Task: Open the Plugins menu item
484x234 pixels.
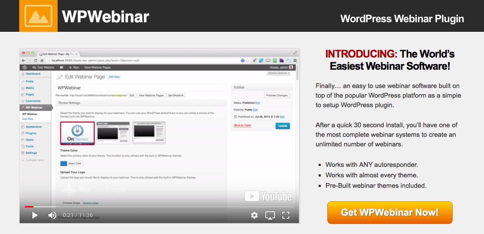Action: tap(31, 133)
